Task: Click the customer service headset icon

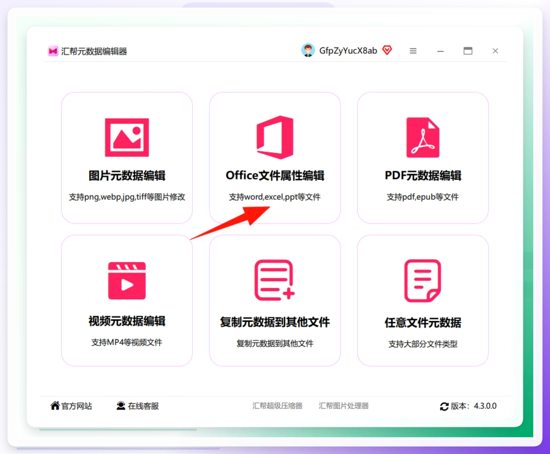Action: tap(120, 406)
